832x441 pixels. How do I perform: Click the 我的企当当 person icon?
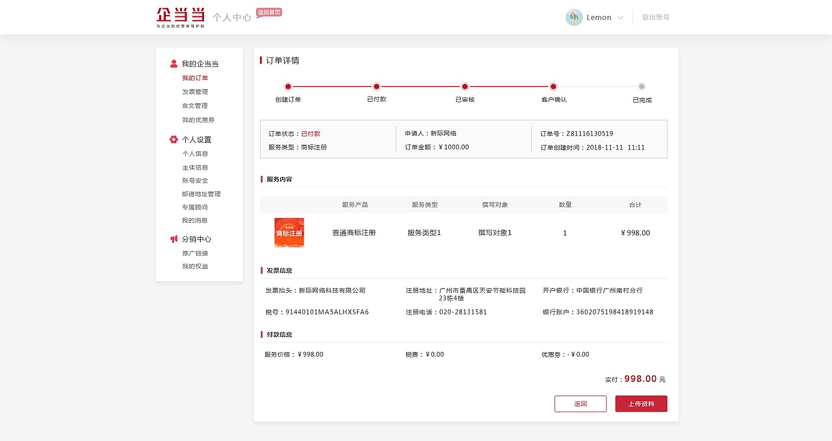coord(174,64)
